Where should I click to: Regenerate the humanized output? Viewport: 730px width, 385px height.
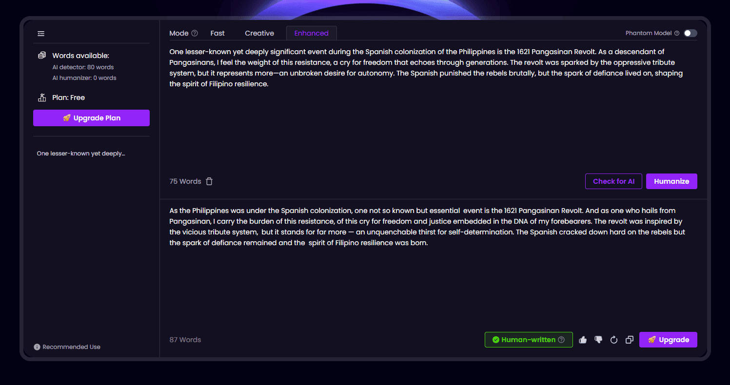(x=614, y=340)
